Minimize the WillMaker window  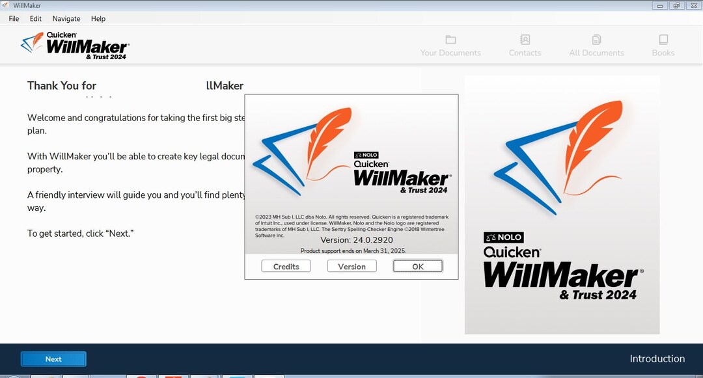point(659,5)
